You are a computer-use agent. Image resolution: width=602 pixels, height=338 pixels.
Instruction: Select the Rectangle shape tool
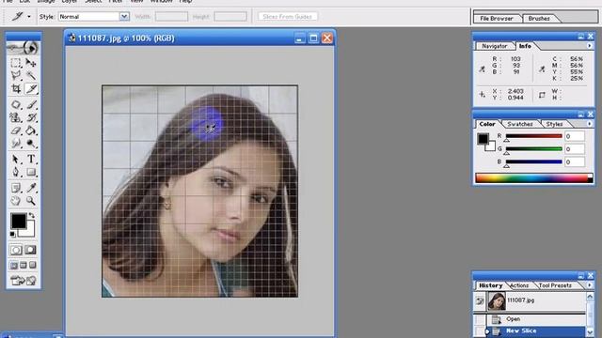tap(31, 172)
